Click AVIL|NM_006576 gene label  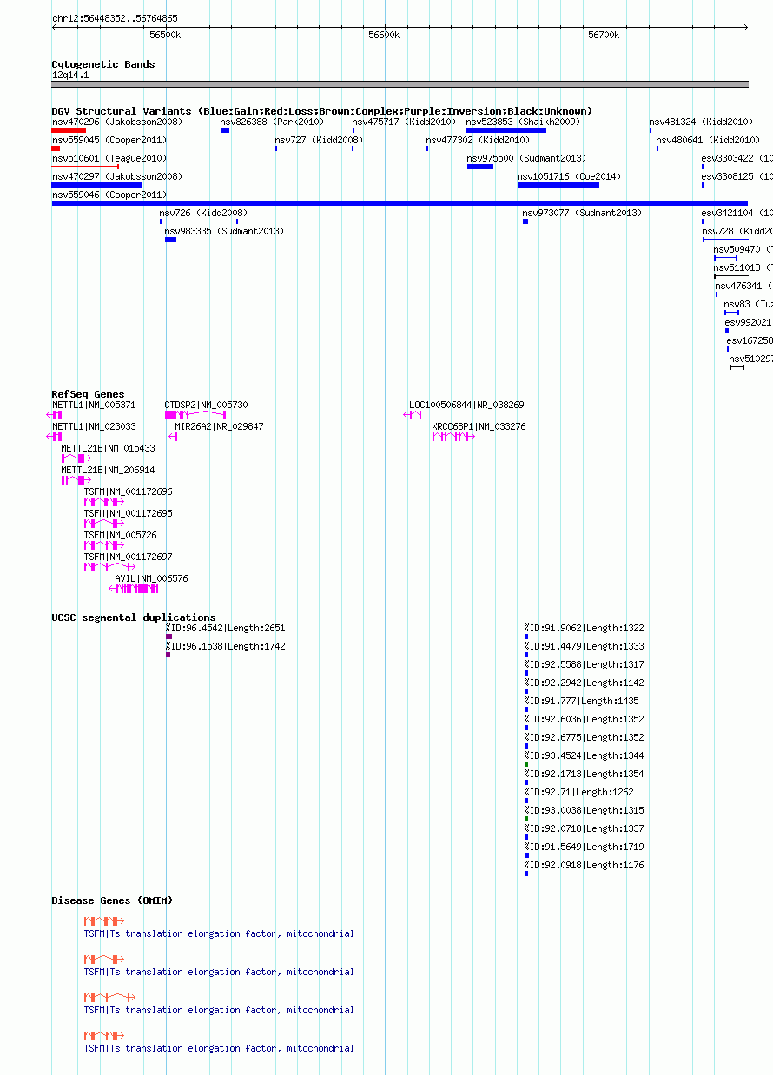point(151,579)
